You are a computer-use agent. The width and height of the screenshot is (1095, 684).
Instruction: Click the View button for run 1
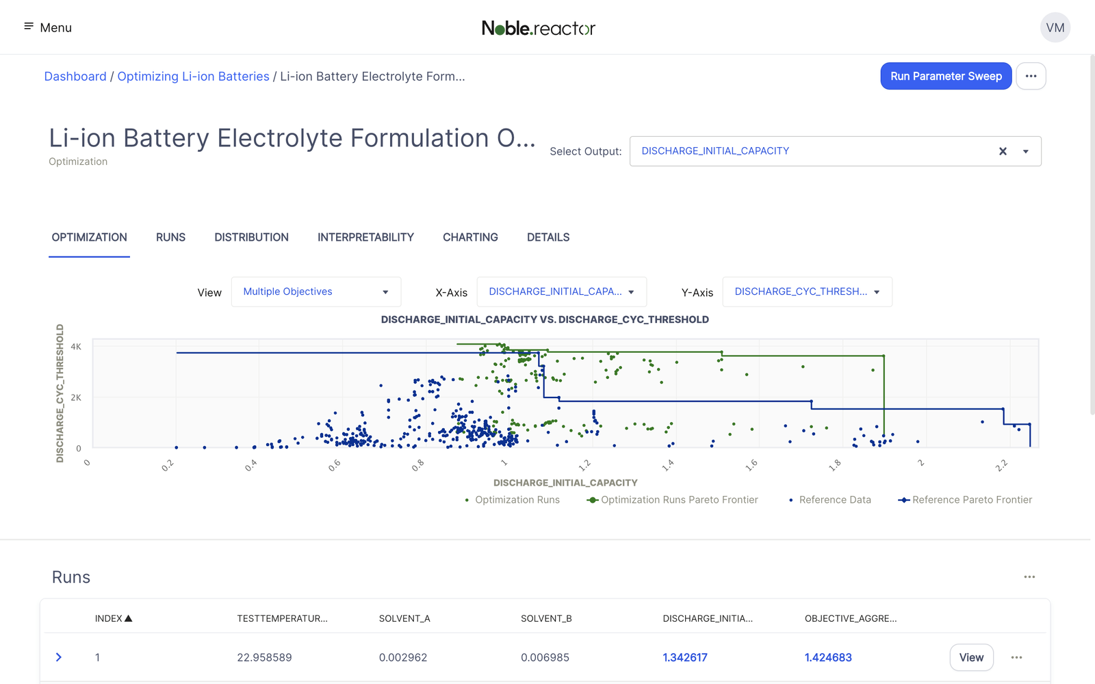pyautogui.click(x=971, y=657)
